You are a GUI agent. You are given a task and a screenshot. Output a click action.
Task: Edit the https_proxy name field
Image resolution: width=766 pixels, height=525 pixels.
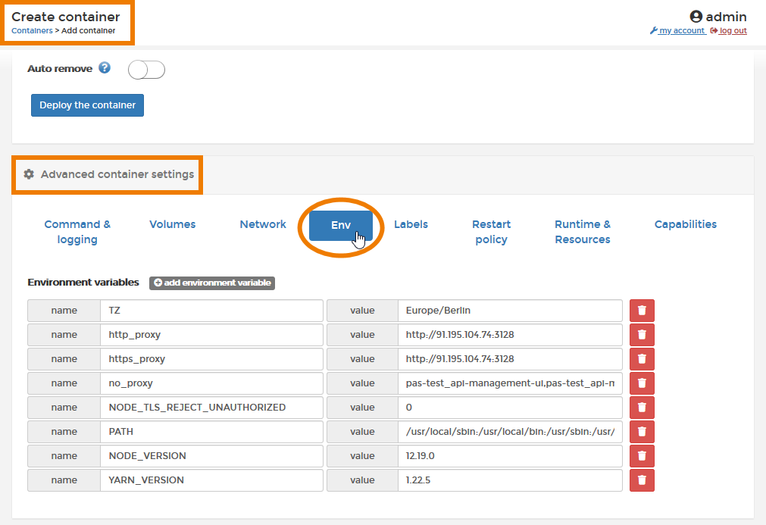pos(211,359)
